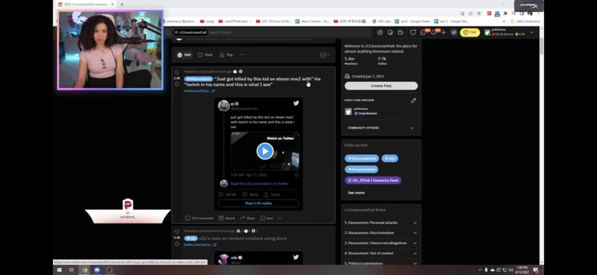The width and height of the screenshot is (597, 275).
Task: Click the Search Reddit input field
Action: click(269, 32)
